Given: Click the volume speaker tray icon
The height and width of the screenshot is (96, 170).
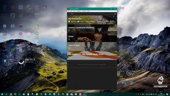Looking at the screenshot, I should (x=149, y=94).
